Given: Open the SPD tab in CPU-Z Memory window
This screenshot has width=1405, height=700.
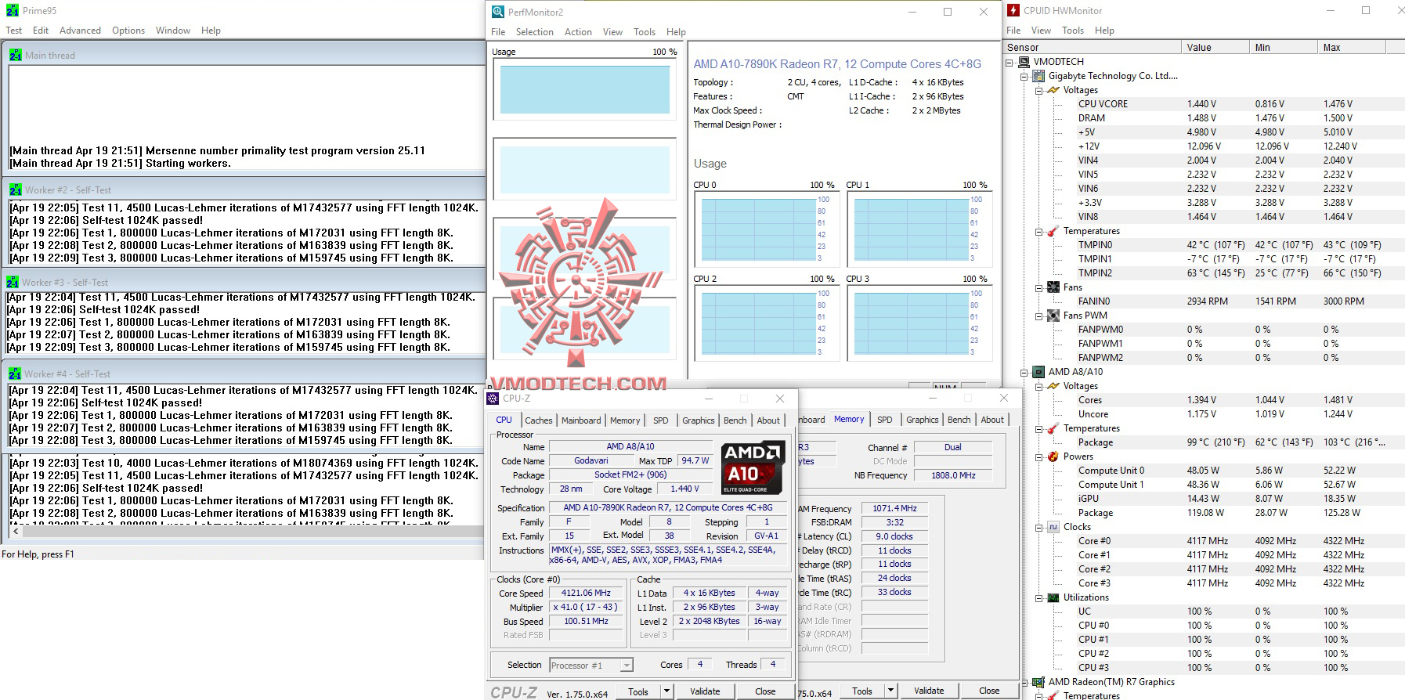Looking at the screenshot, I should tap(885, 420).
